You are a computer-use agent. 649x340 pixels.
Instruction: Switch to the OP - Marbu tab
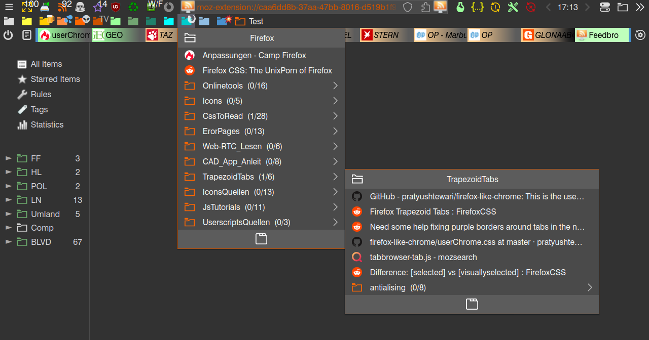point(440,35)
